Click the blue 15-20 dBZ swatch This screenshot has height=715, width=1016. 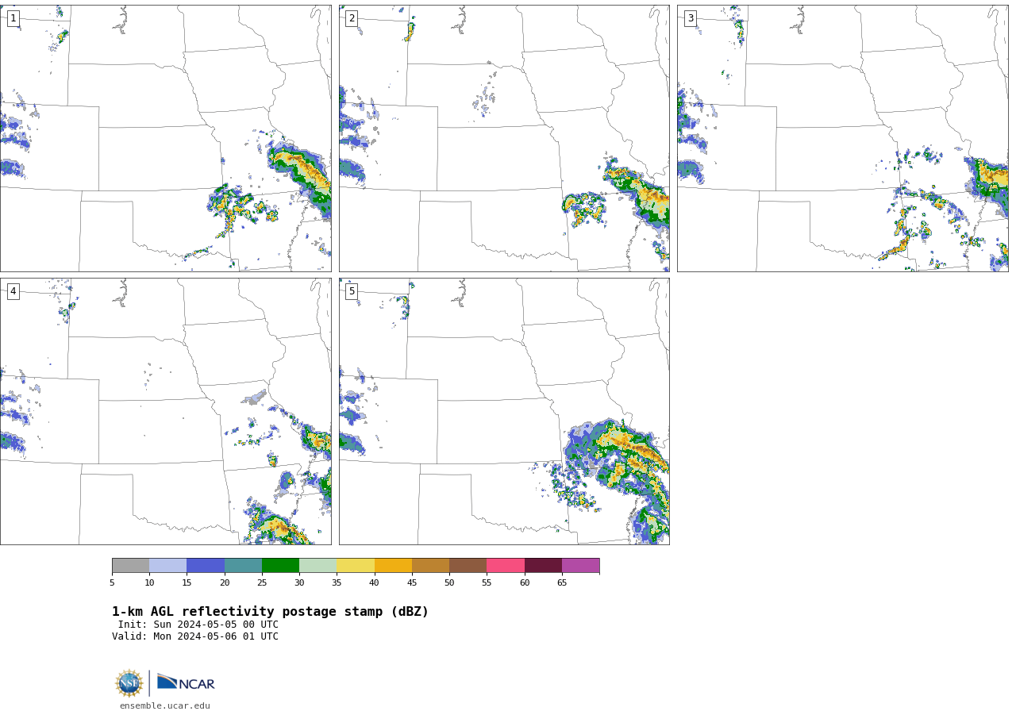206,565
